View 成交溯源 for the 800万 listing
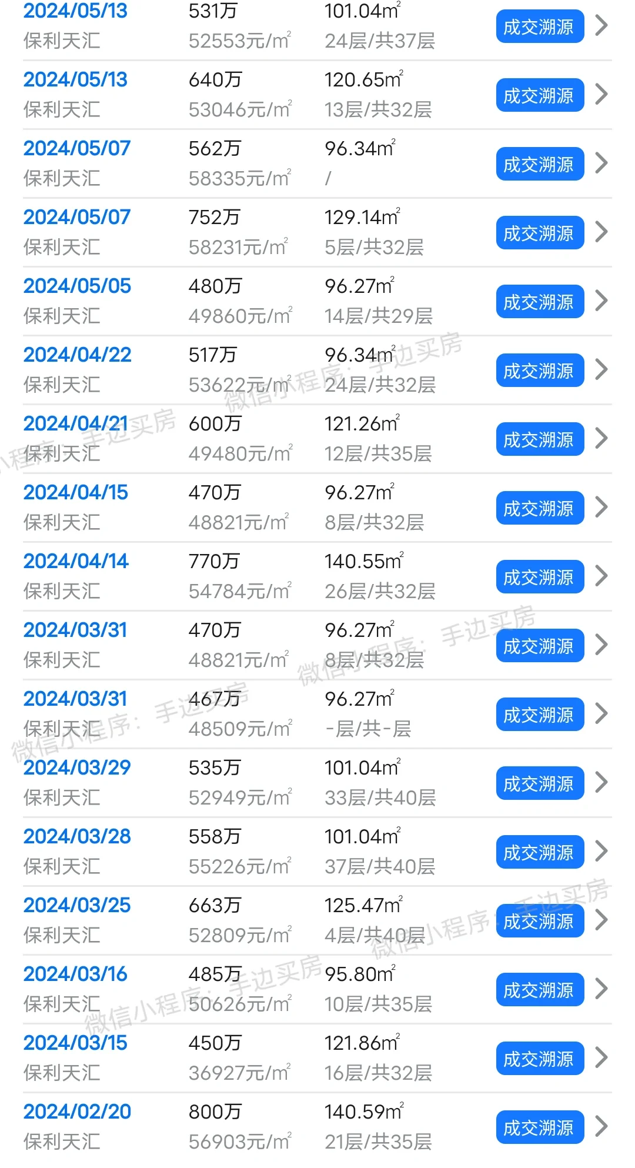Screen dimensions: 635x1168 pyautogui.click(x=540, y=1127)
